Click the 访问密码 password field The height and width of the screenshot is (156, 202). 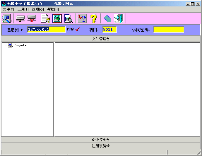coord(169,30)
